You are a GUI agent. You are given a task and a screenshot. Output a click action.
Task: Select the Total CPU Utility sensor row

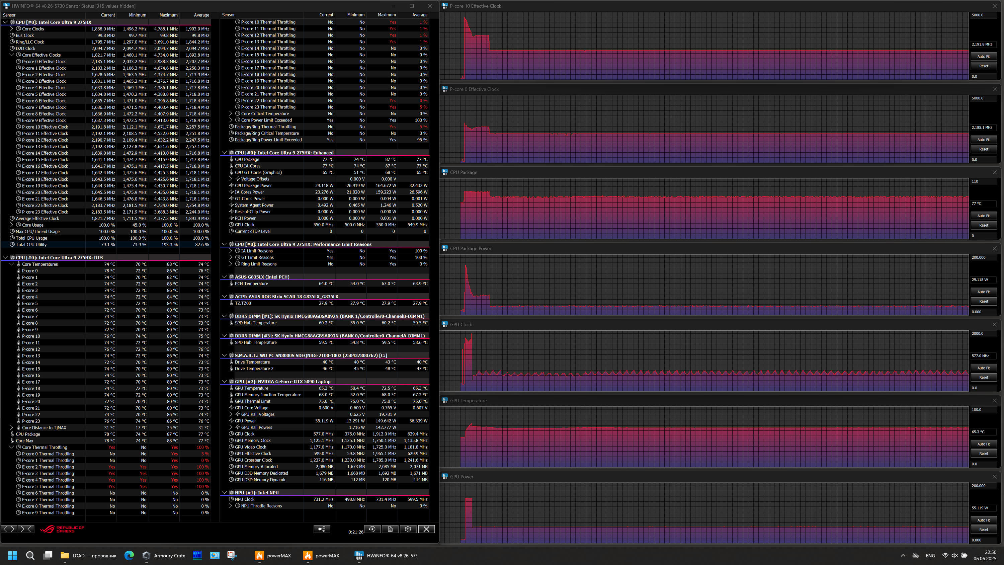31,244
